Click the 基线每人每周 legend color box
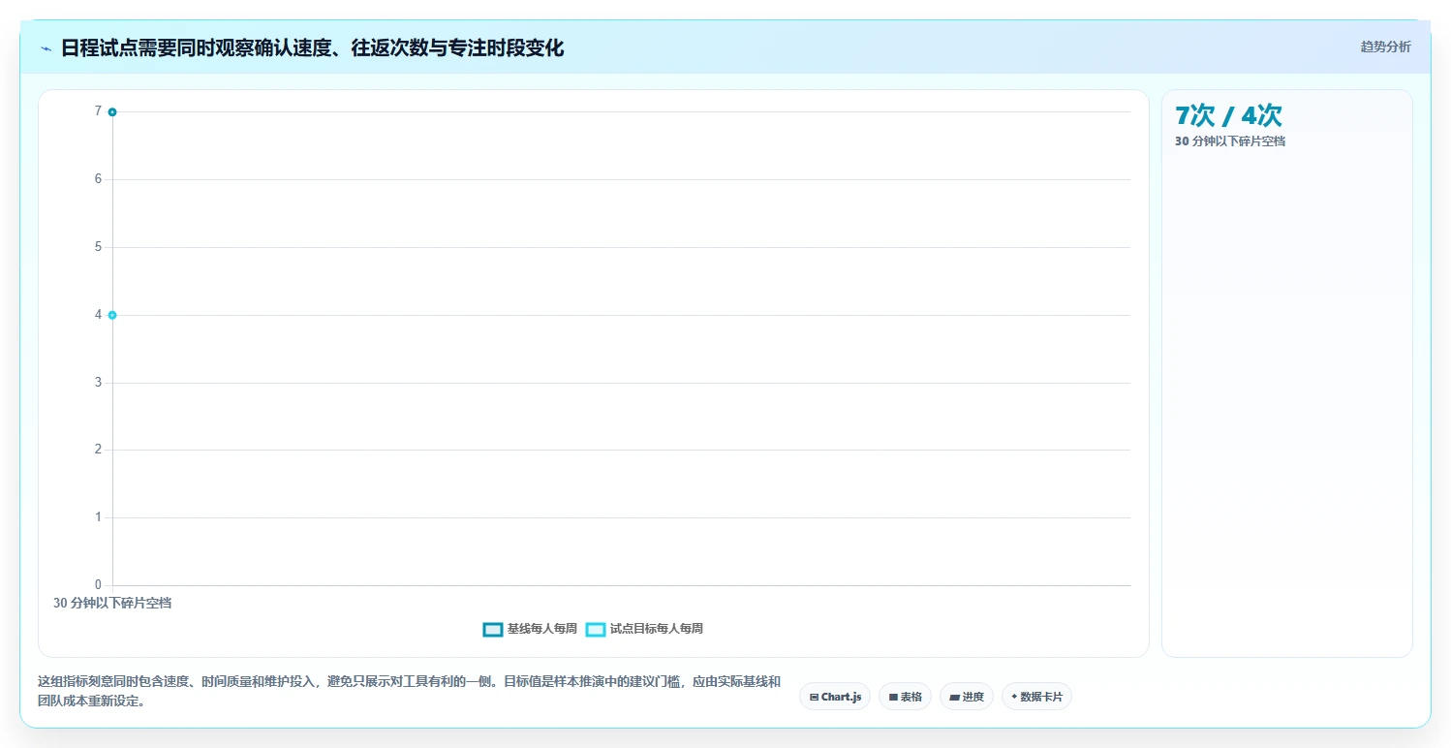 pos(493,630)
